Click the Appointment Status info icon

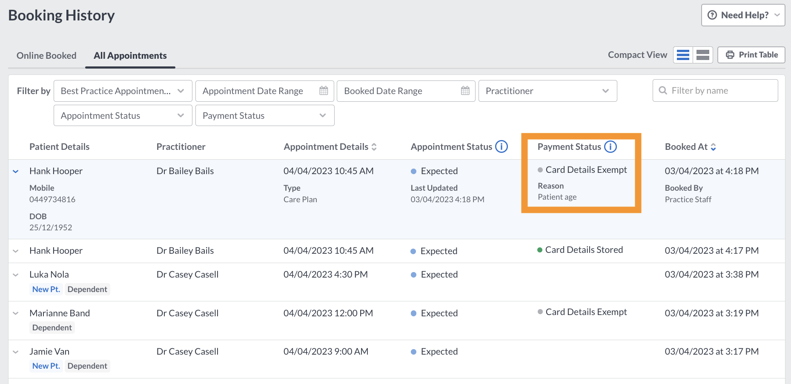pyautogui.click(x=501, y=147)
